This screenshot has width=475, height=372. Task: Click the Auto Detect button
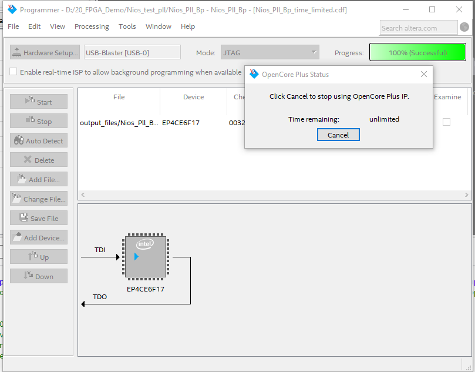coord(39,140)
